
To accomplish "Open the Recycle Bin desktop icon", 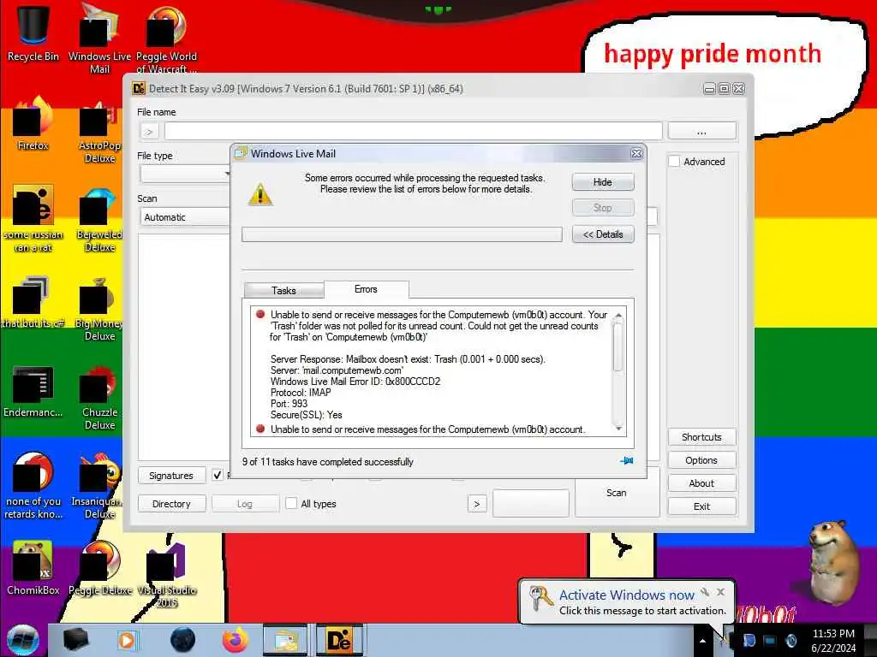I will [33, 33].
